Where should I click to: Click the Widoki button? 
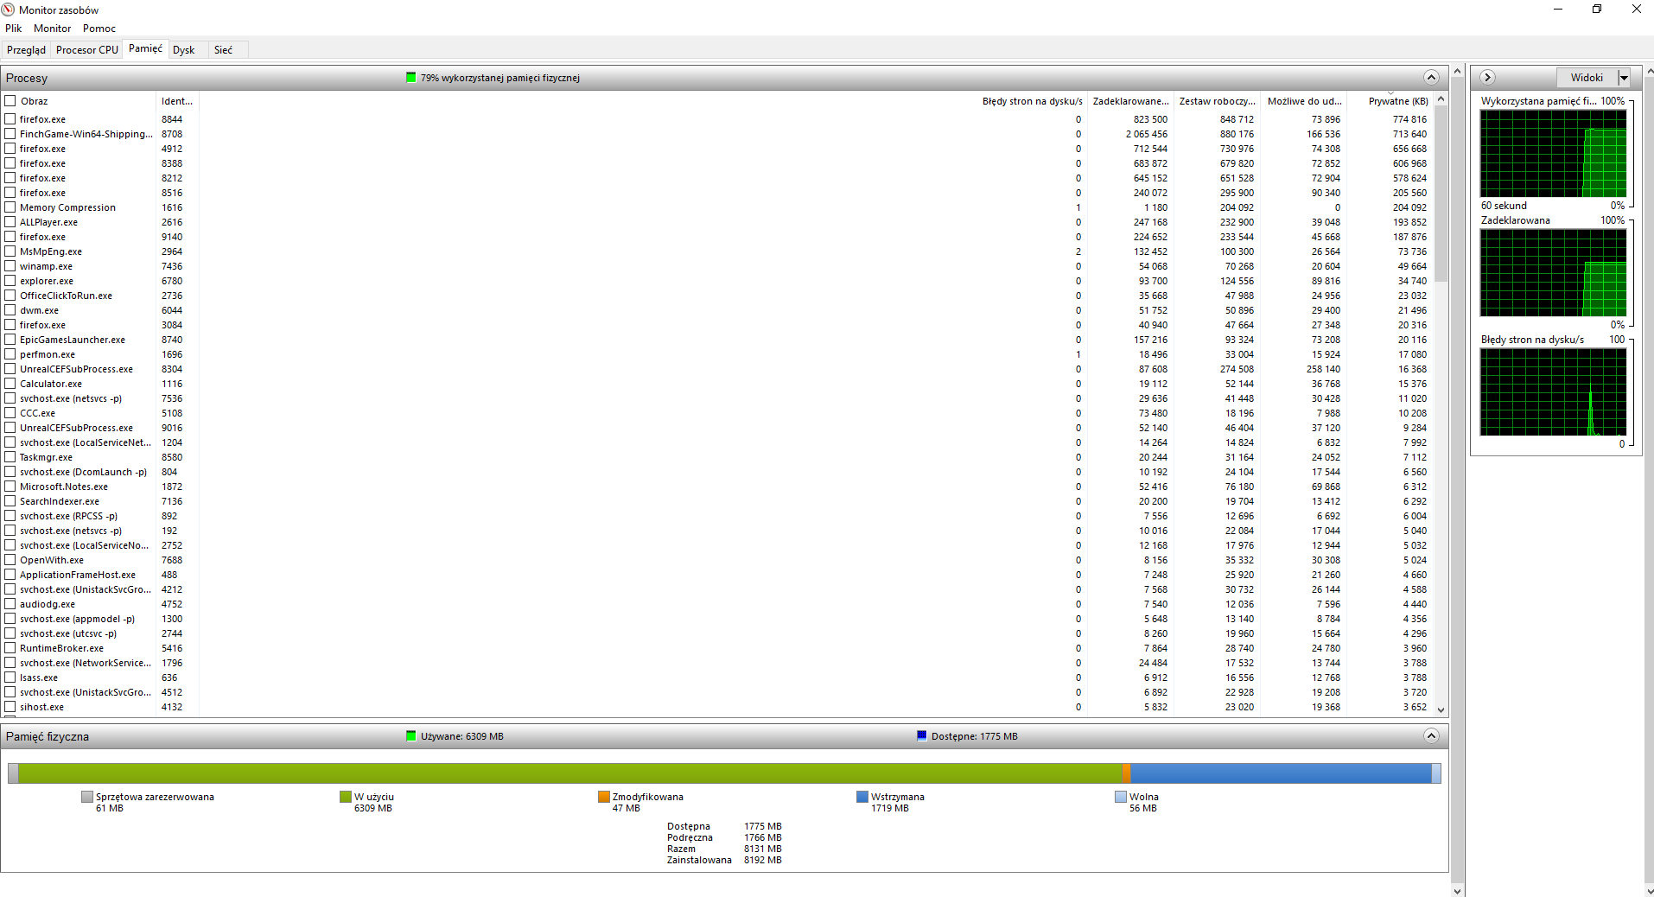pyautogui.click(x=1587, y=78)
